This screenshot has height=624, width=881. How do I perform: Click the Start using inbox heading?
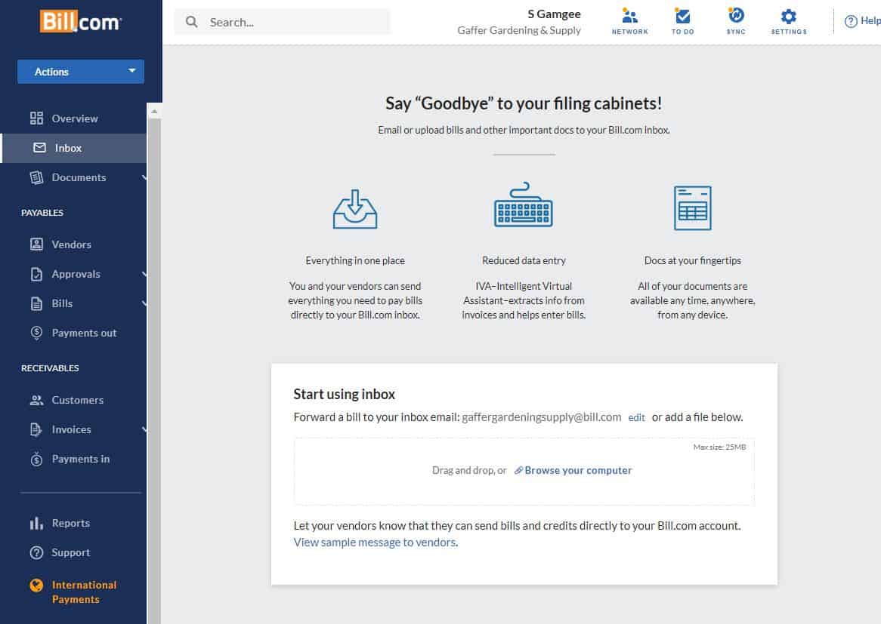coord(345,395)
